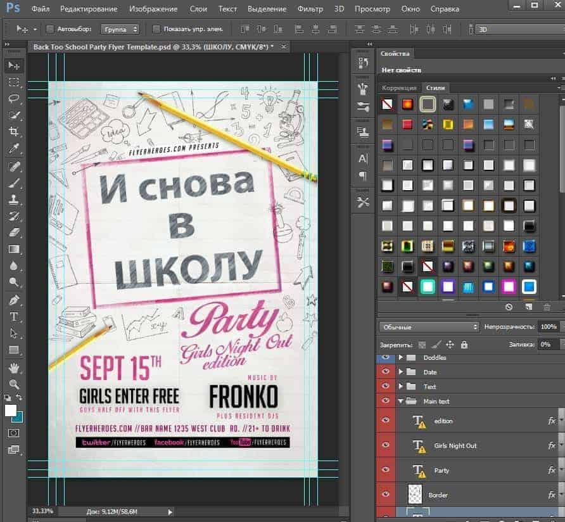Select the Eyedropper tool
Screen dimensions: 565x522
(14, 148)
